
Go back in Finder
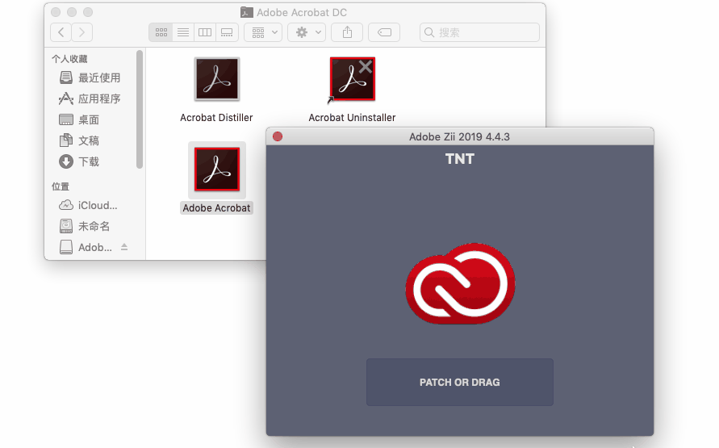pyautogui.click(x=61, y=32)
